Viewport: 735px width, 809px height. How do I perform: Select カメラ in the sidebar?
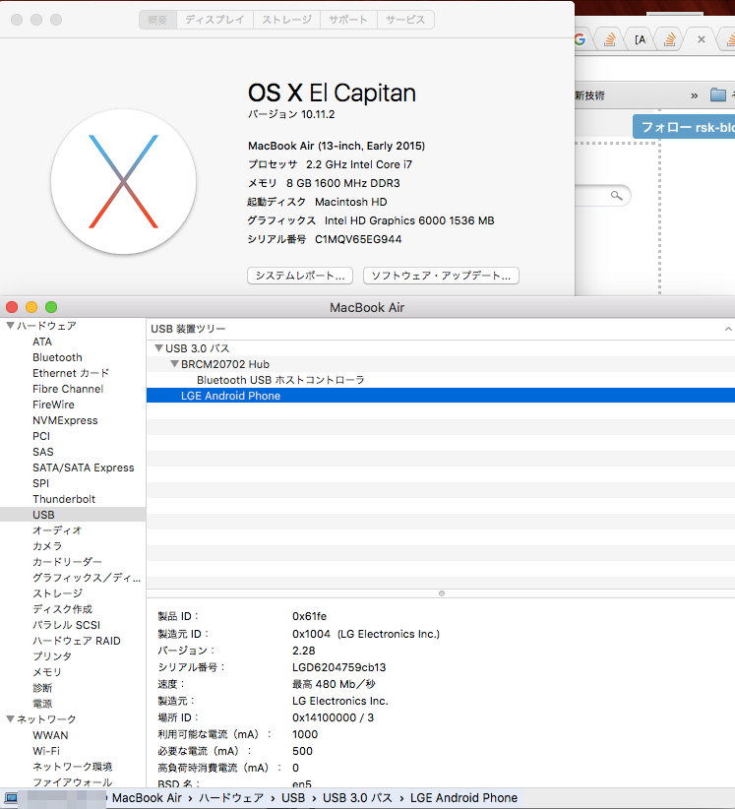click(x=47, y=546)
